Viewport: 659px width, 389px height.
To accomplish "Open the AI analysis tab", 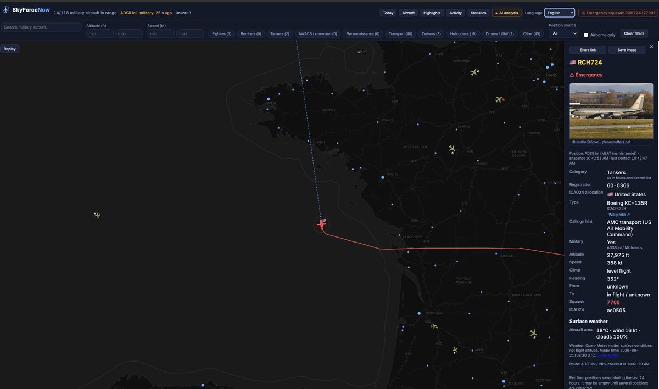I will pyautogui.click(x=506, y=13).
